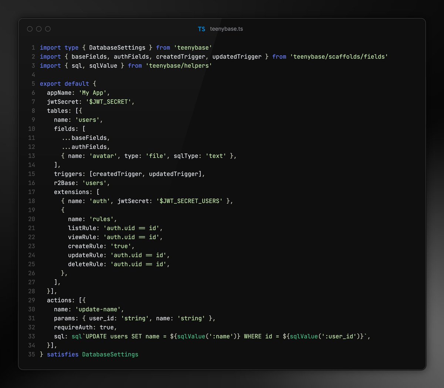Click the 'rules' string on line 20

(x=101, y=219)
